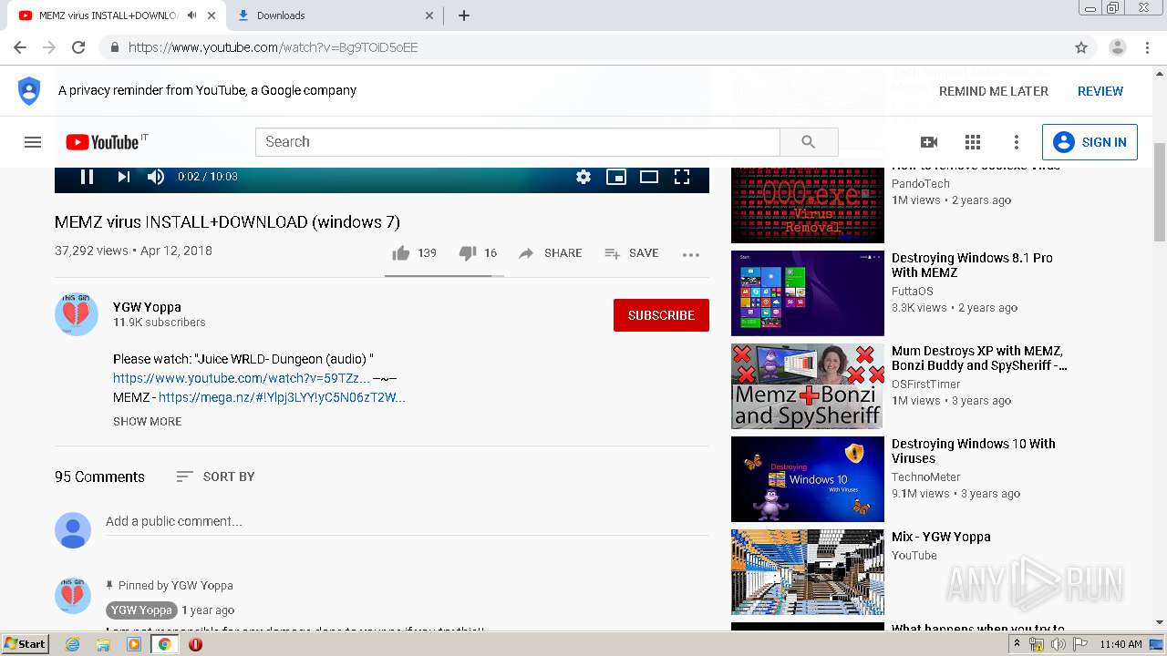Image resolution: width=1167 pixels, height=656 pixels.
Task: Switch to theater mode
Action: pos(649,177)
